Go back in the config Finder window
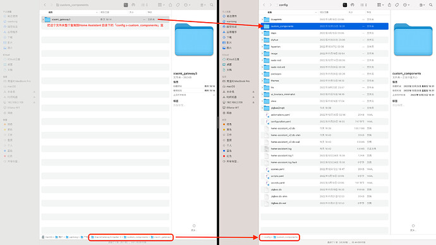The image size is (436, 245). (264, 5)
